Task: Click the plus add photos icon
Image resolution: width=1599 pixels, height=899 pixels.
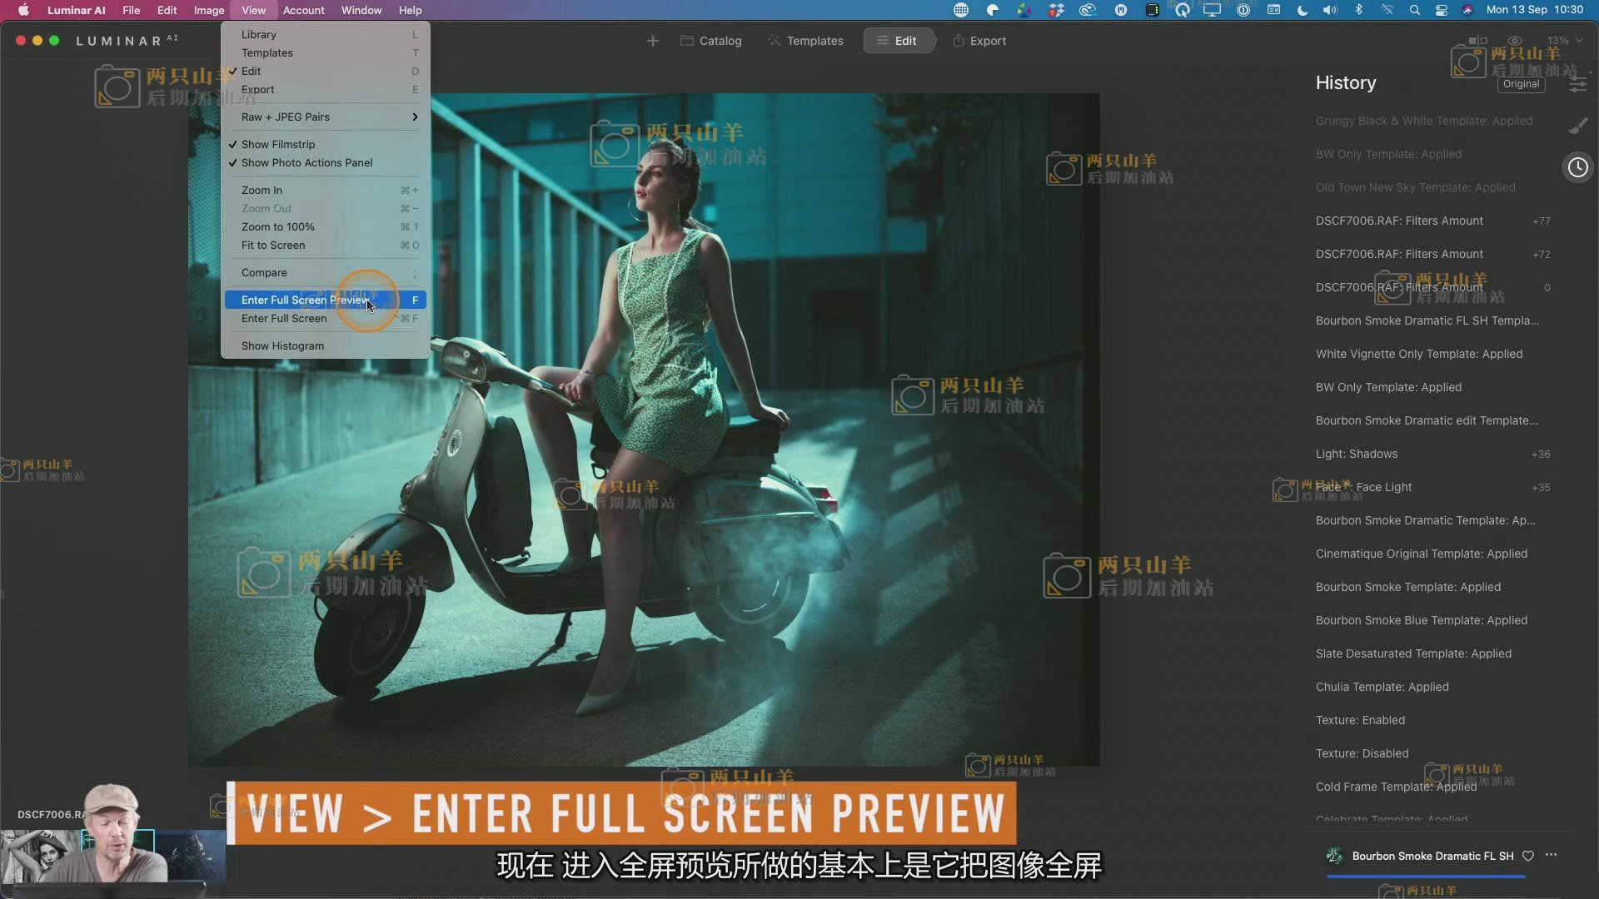Action: 653,41
